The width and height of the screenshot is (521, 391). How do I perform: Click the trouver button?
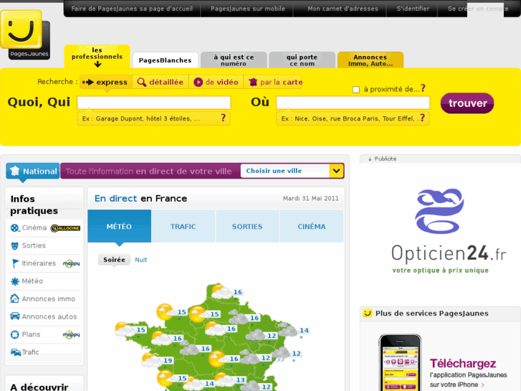pyautogui.click(x=467, y=103)
